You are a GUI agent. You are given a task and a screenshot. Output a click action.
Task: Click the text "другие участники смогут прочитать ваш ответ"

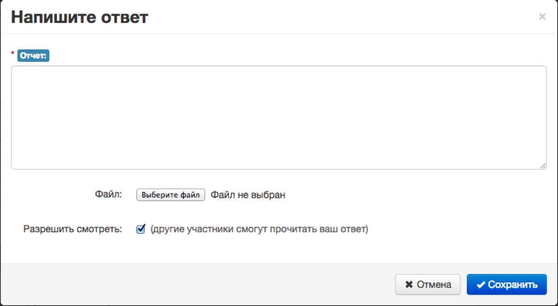coord(259,229)
